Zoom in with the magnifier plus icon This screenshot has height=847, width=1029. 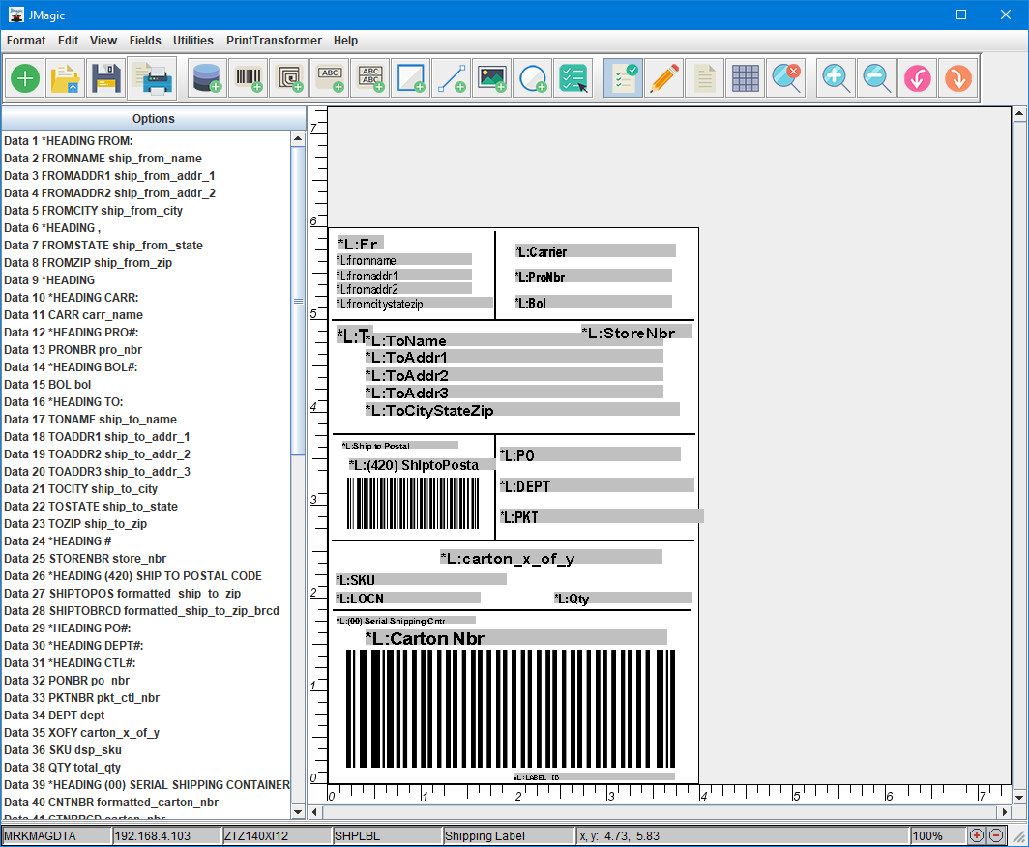[x=836, y=78]
